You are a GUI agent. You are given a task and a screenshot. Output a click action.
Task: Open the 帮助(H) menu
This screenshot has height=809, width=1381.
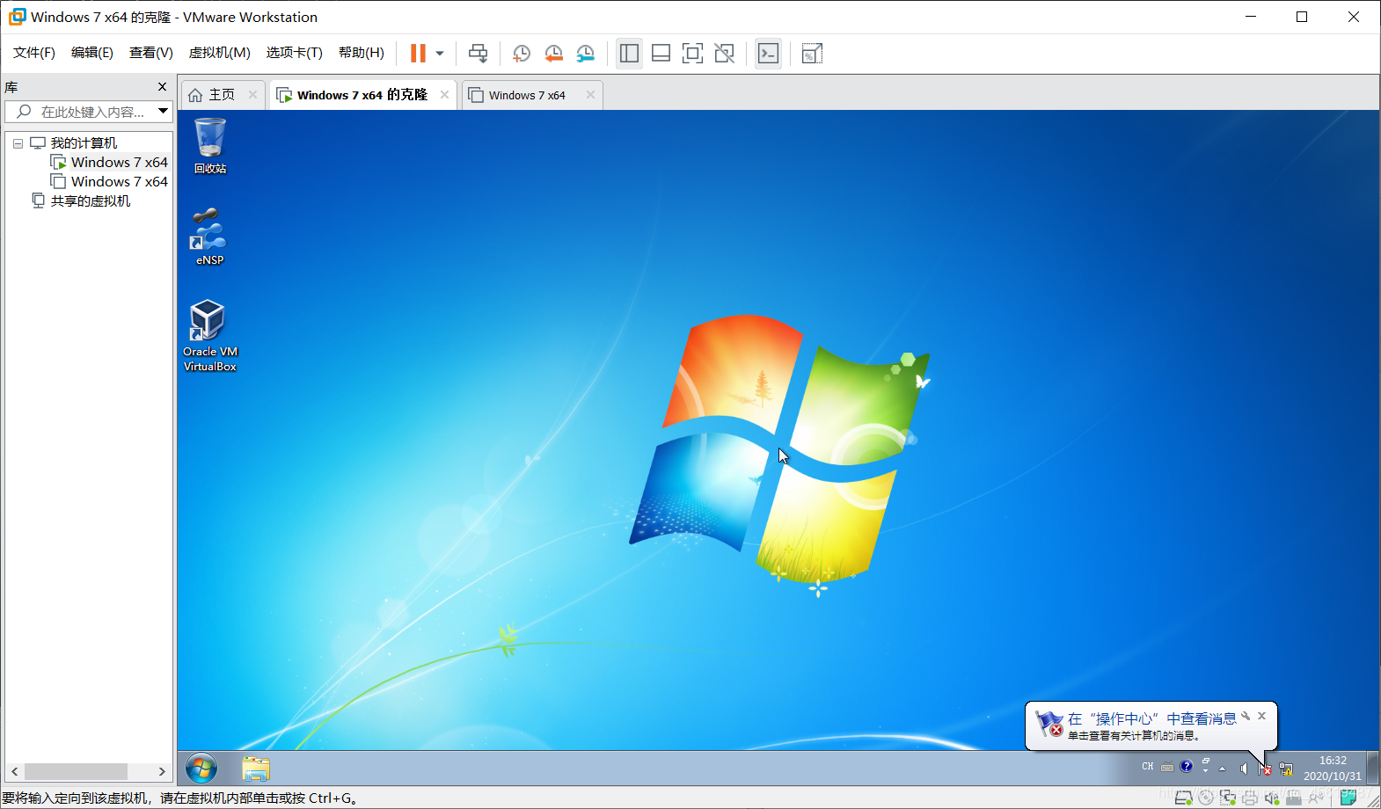click(x=362, y=53)
